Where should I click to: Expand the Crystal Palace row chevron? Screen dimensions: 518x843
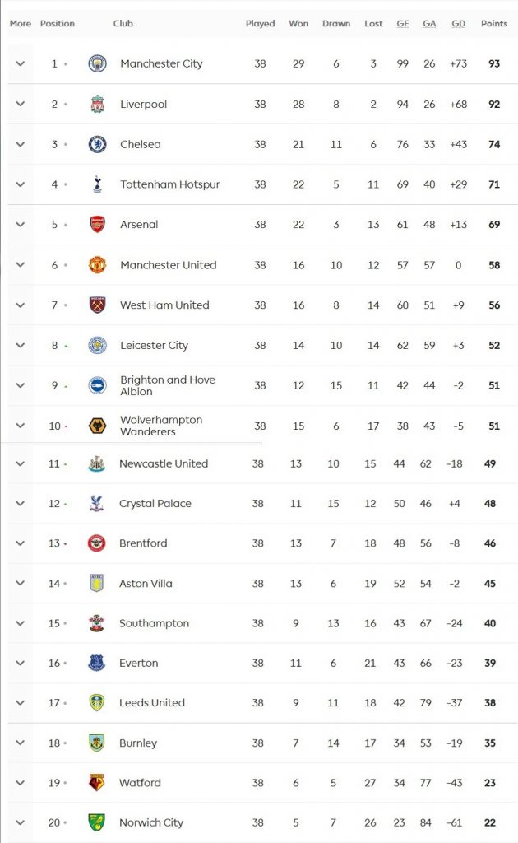(x=21, y=503)
